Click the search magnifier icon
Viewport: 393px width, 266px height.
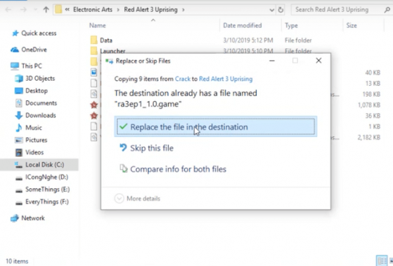(387, 10)
